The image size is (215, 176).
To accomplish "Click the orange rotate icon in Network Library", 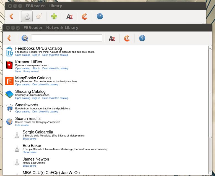I will [127, 38].
